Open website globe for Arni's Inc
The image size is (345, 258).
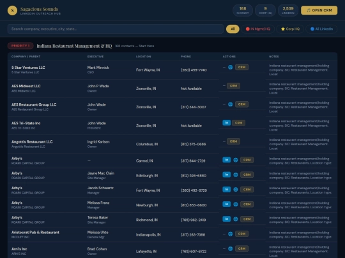[231, 249]
